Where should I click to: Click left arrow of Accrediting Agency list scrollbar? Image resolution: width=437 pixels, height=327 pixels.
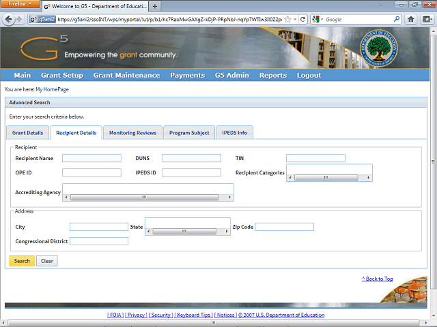[66, 197]
